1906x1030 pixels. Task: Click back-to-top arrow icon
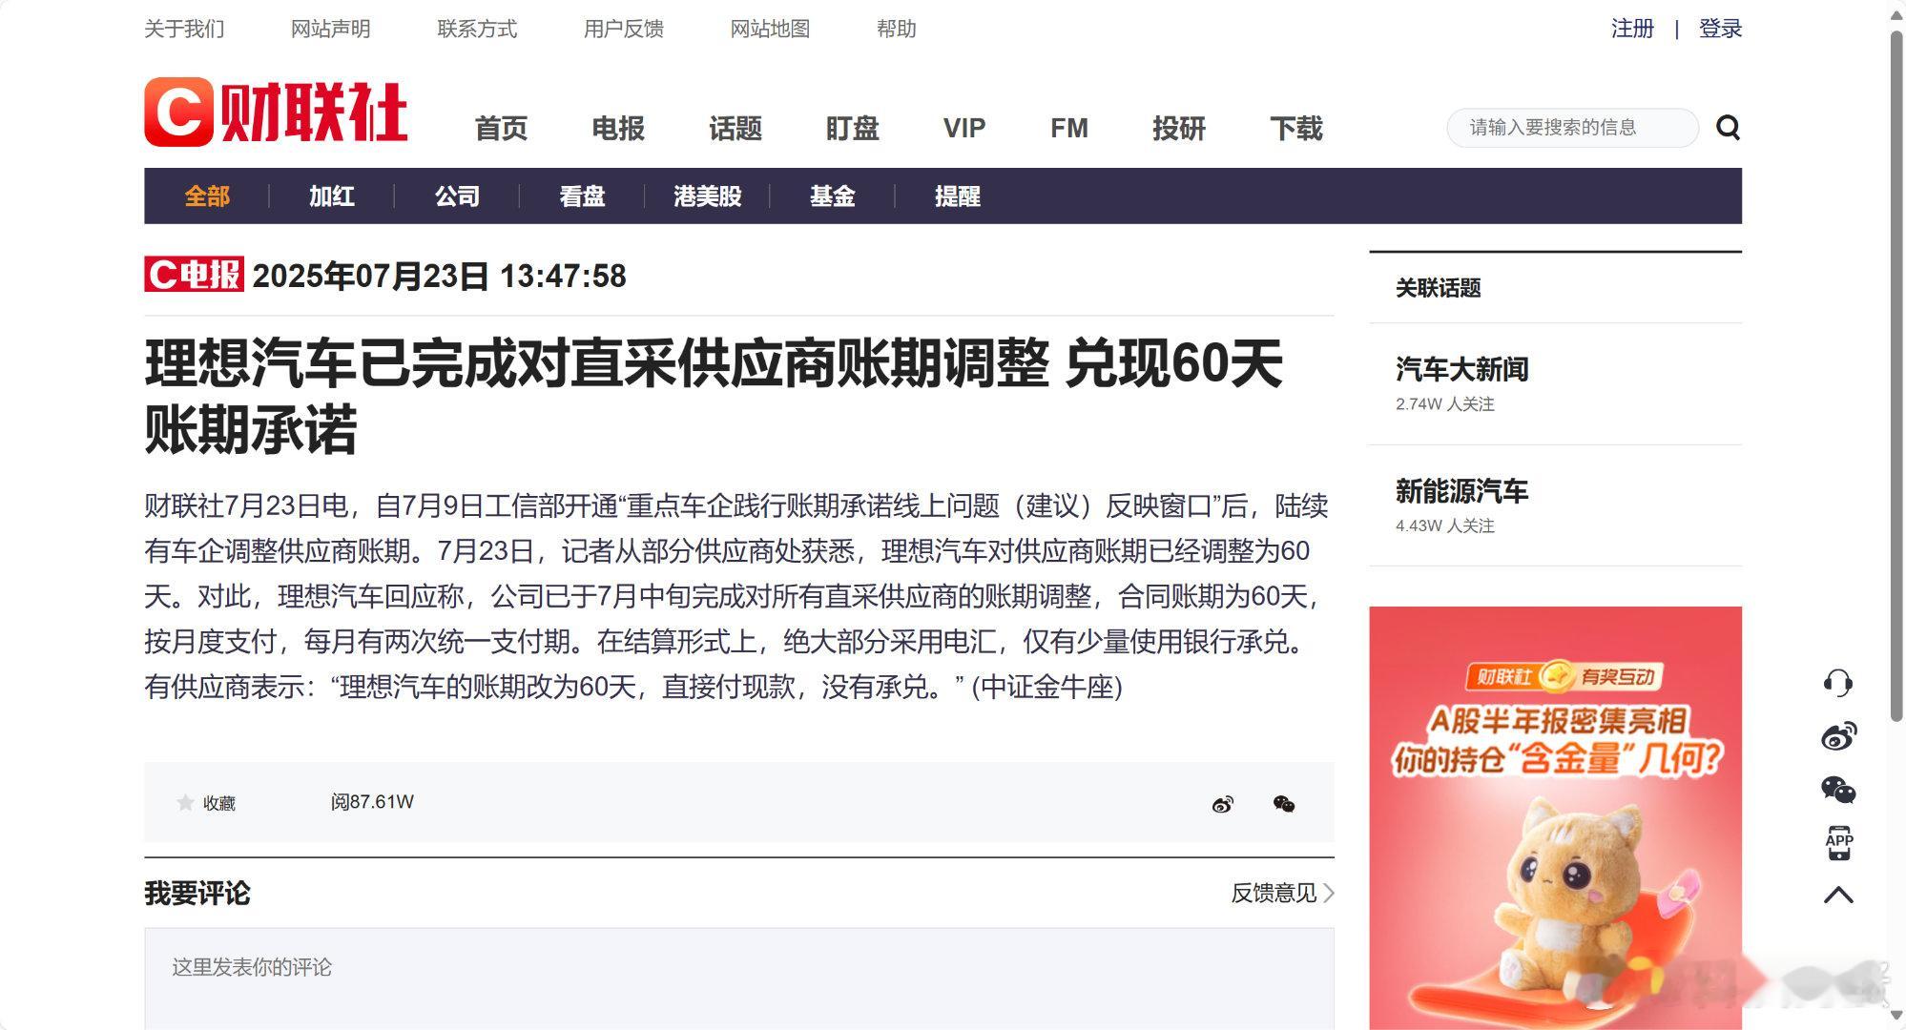pos(1838,895)
